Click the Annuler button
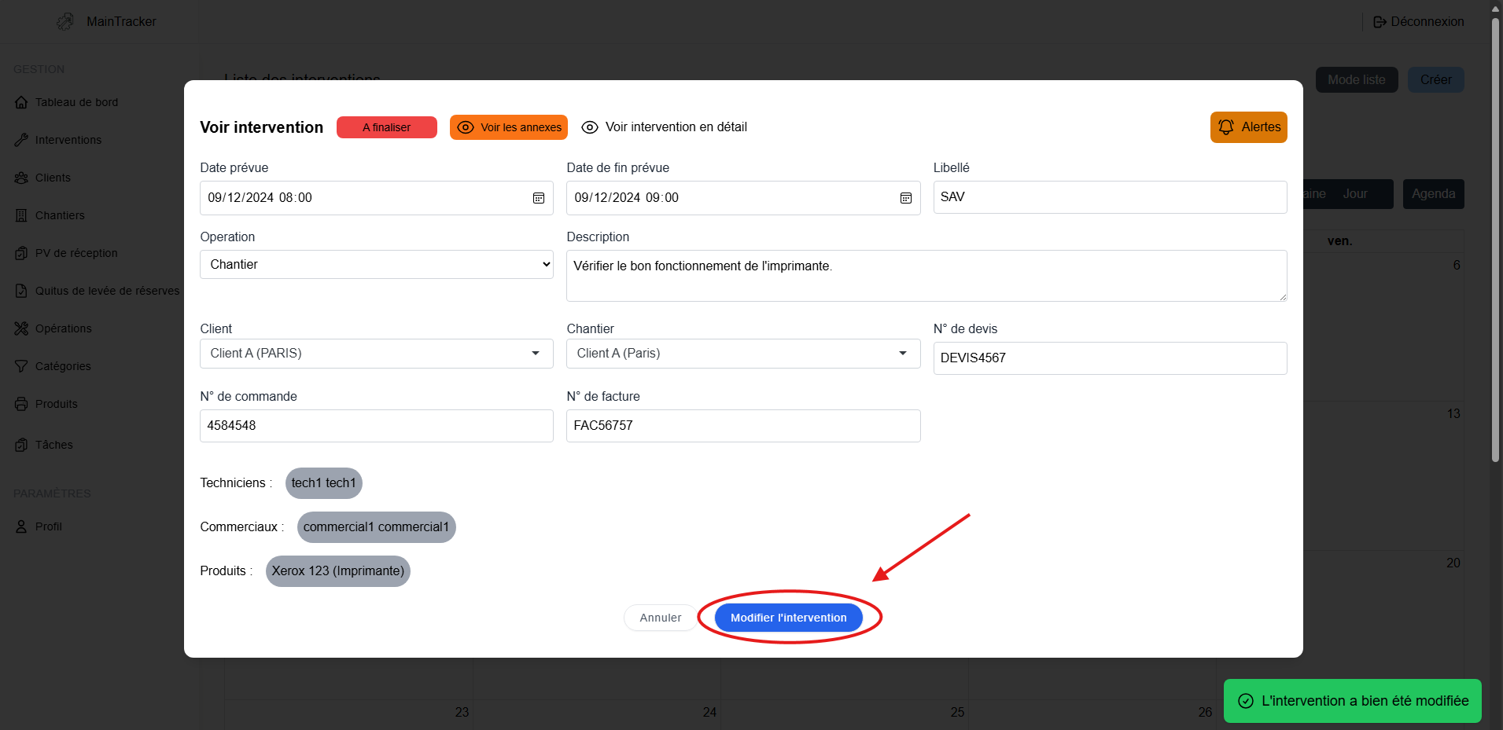Image resolution: width=1503 pixels, height=730 pixels. click(660, 618)
